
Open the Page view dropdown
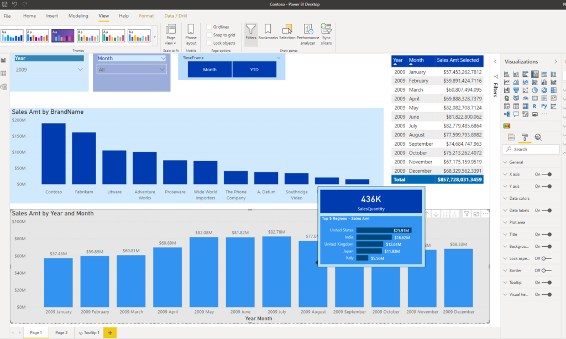tap(171, 34)
